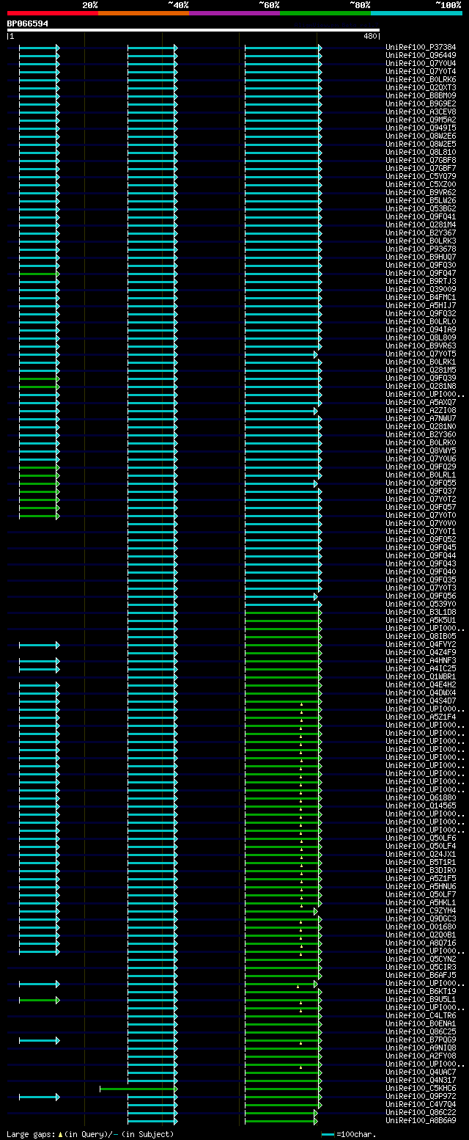
Task: Open hit UniRef100_A7NWU7
Action: tap(421, 418)
